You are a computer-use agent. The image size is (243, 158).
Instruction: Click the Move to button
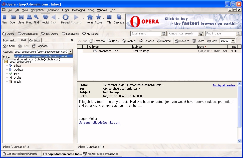[x=182, y=41]
